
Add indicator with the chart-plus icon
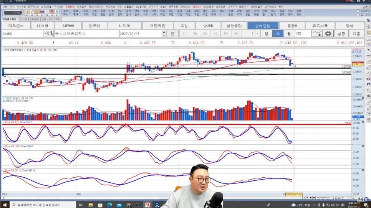tap(317, 33)
